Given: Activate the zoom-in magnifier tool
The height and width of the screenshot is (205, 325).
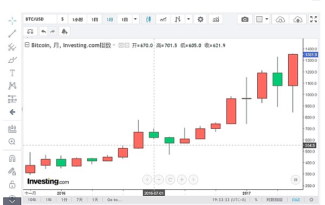Looking at the screenshot, I should pos(12,142).
